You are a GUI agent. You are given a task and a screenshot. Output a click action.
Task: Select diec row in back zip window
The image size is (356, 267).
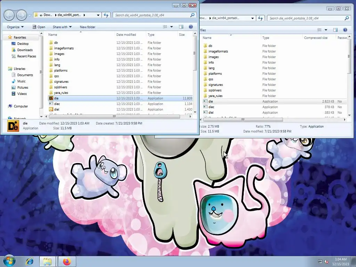pyautogui.click(x=275, y=107)
